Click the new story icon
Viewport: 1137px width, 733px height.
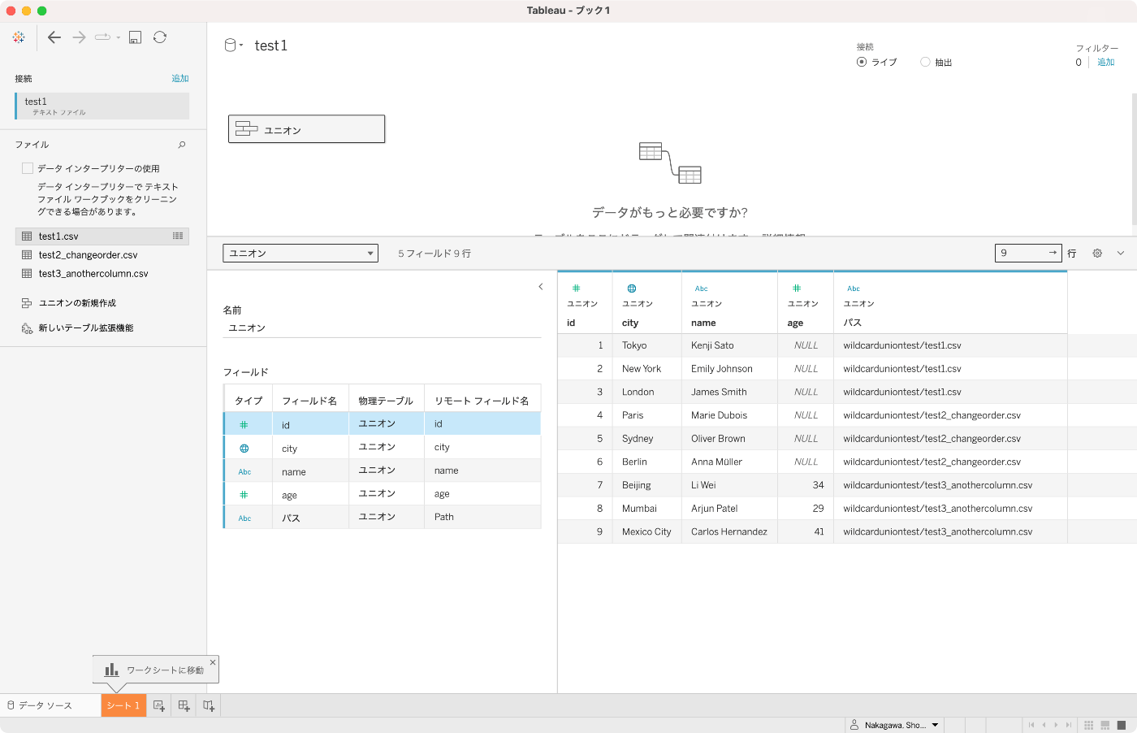[209, 705]
